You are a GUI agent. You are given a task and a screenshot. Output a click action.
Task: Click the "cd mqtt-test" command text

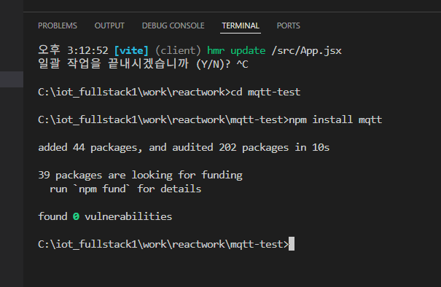pos(265,93)
